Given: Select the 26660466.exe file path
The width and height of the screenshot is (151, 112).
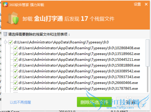Looking at the screenshot, I should point(78,83).
